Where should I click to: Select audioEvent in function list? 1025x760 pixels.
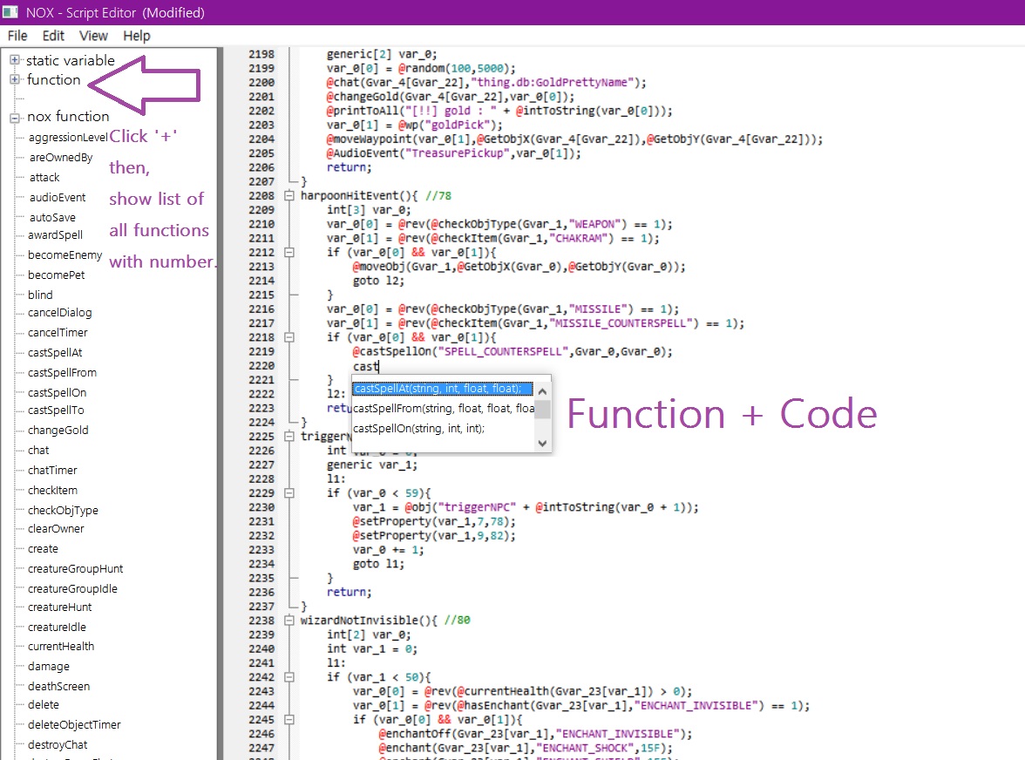click(58, 197)
